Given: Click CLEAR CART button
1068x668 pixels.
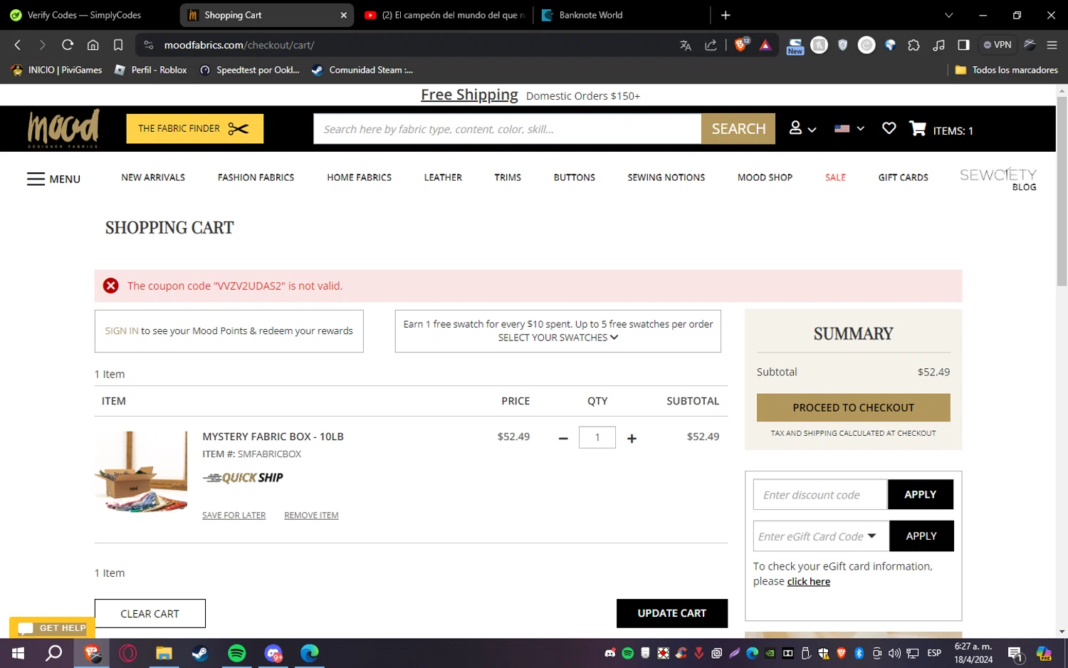Looking at the screenshot, I should pyautogui.click(x=150, y=613).
